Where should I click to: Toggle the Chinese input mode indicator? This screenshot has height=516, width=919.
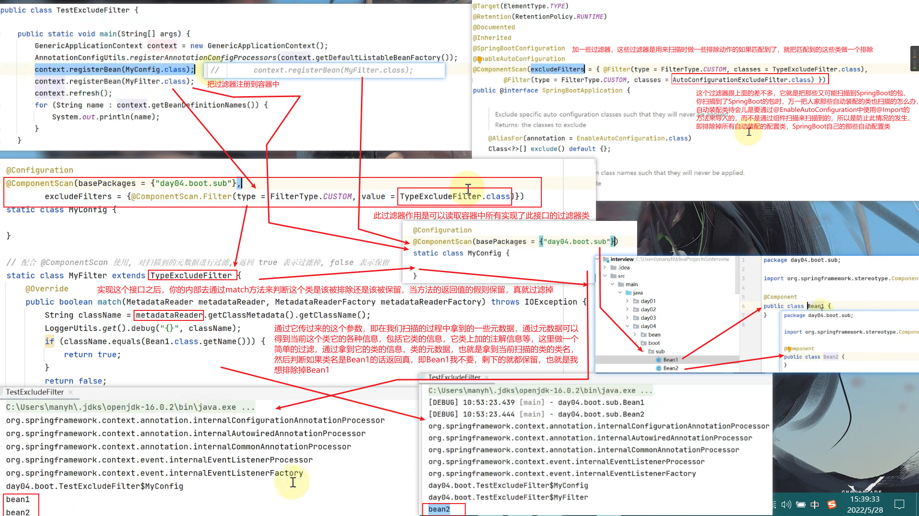(815, 505)
